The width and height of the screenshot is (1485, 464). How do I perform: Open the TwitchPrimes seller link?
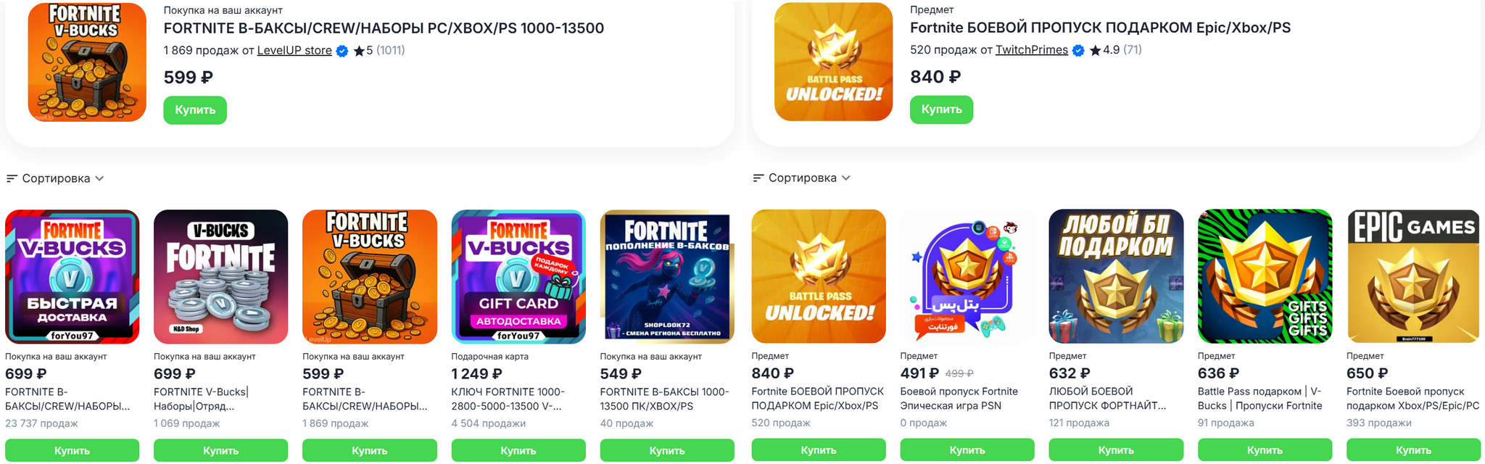pos(1031,50)
